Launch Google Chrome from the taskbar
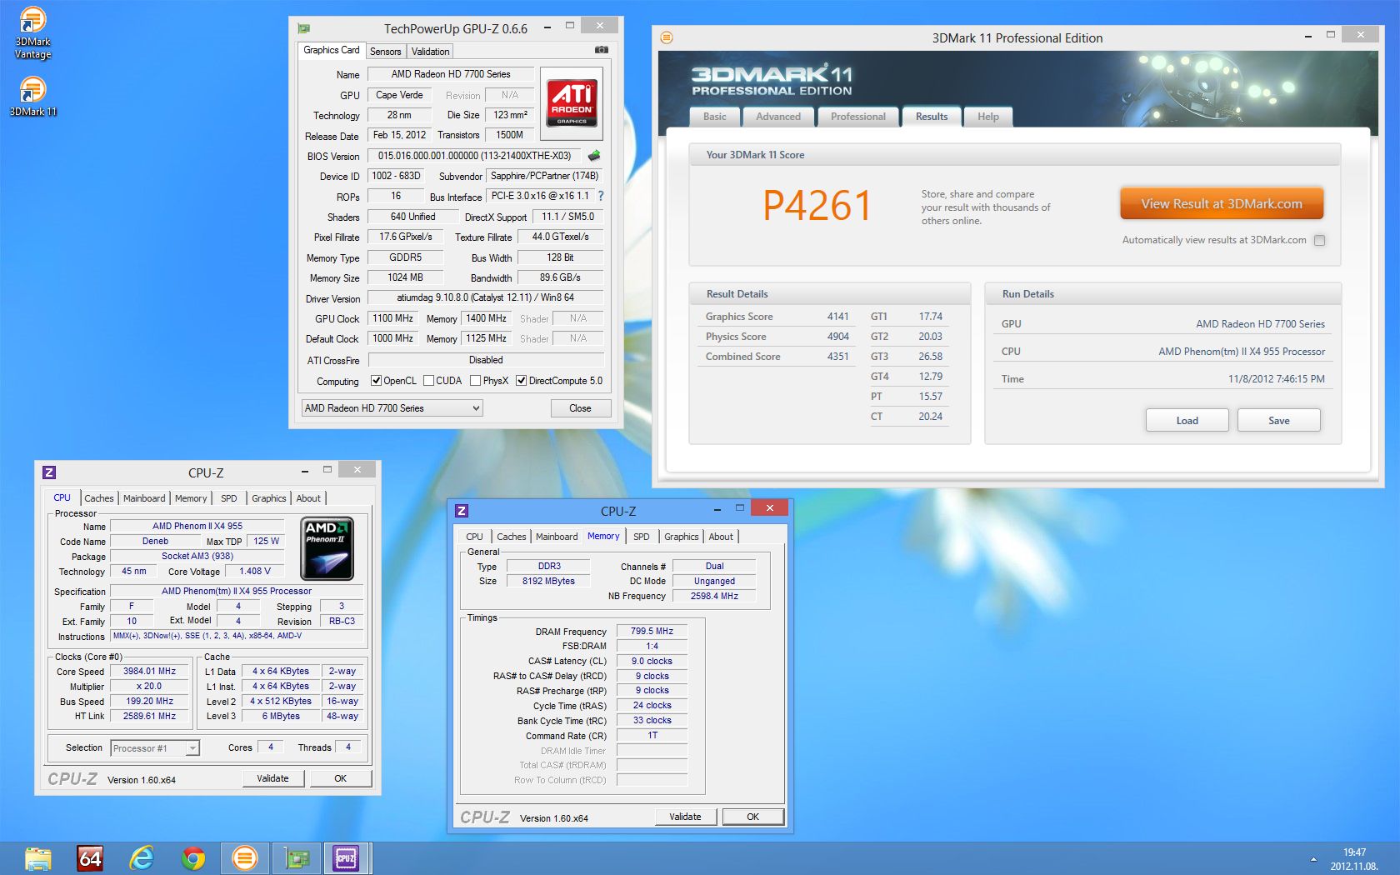The image size is (1400, 875). click(x=193, y=858)
